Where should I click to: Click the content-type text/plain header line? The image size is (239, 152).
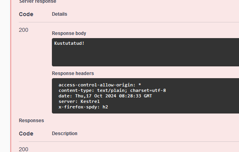(x=112, y=90)
